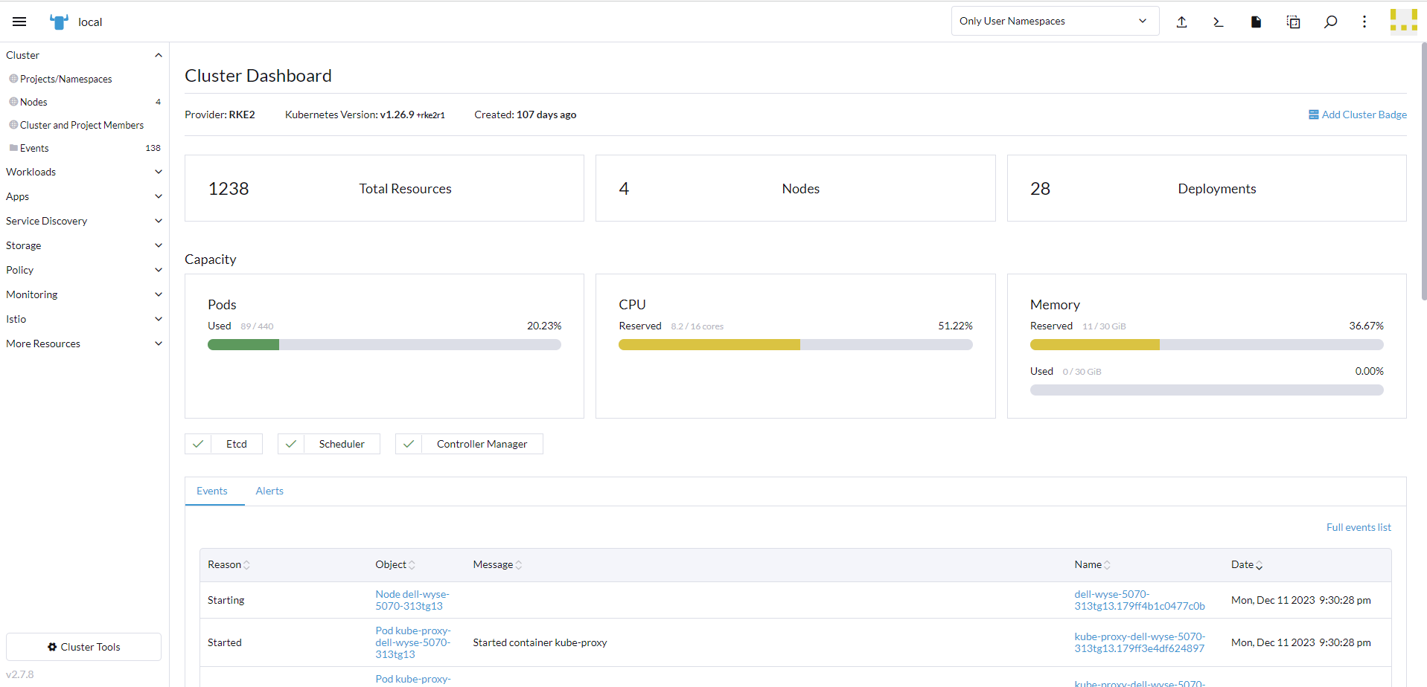Click the Cluster Tools button
The image size is (1427, 687).
point(83,647)
